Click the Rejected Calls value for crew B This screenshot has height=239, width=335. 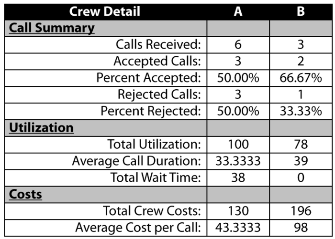301,94
